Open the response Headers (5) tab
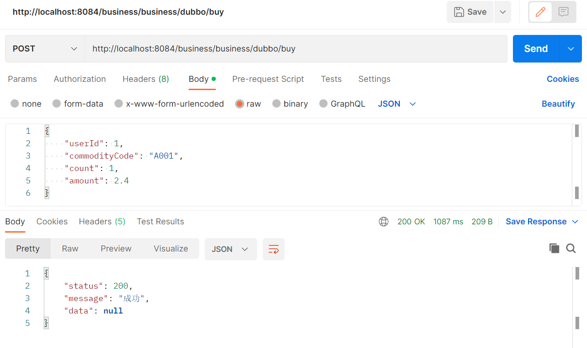 click(102, 222)
